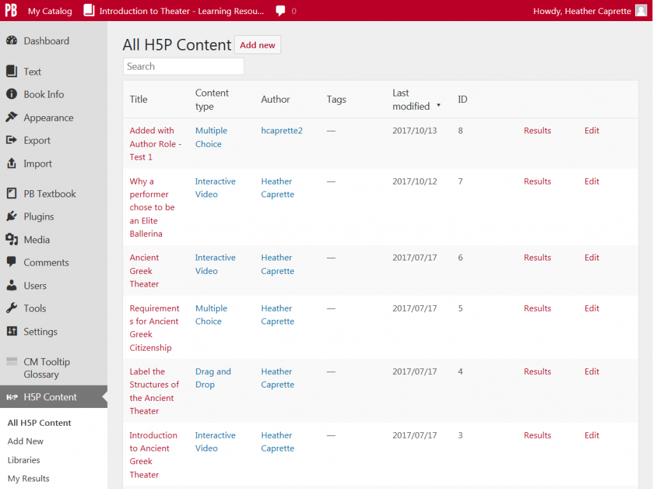Edit the Ancient Greek Theater entry with ID 6
The height and width of the screenshot is (489, 653).
tap(591, 258)
